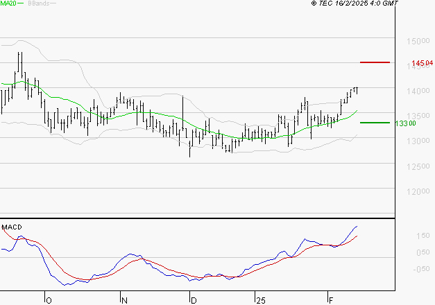This screenshot has height=305, width=435.
Task: Click the 0.50 MACD axis value
Action: pyautogui.click(x=423, y=252)
